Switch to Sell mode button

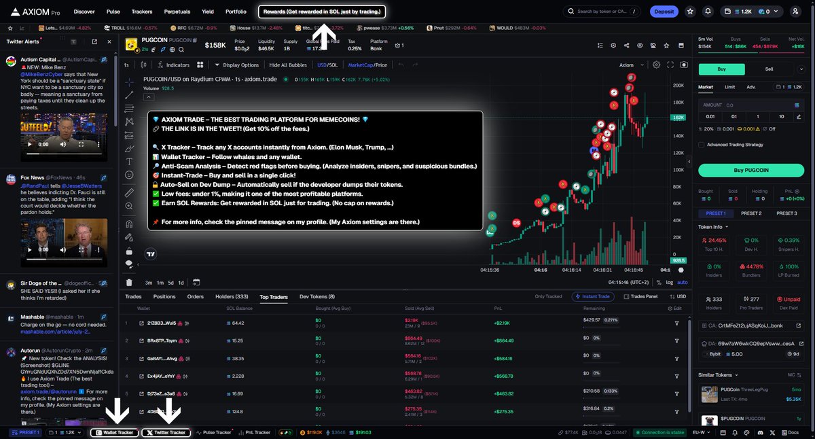click(769, 69)
